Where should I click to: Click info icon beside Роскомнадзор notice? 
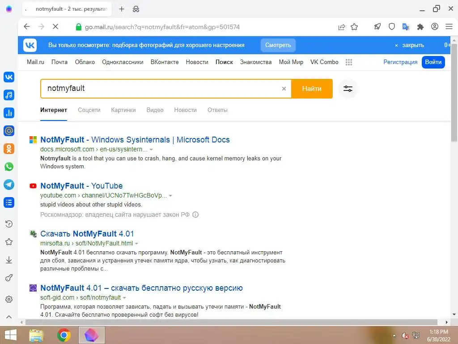click(195, 215)
